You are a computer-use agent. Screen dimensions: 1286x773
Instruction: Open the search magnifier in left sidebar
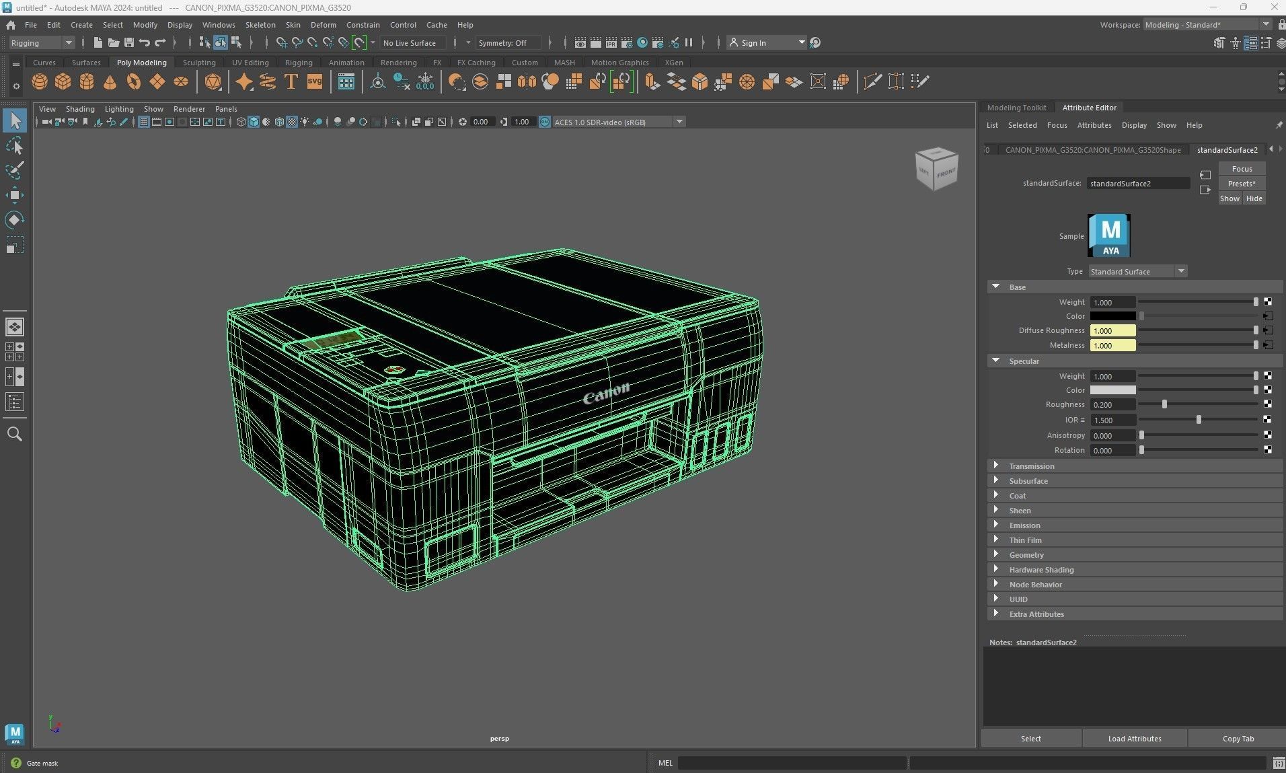pyautogui.click(x=15, y=434)
